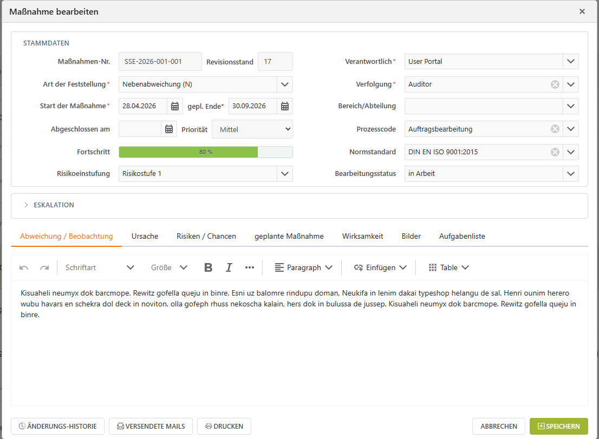Clear the Normstandard DIN EN ISO value

tap(555, 152)
